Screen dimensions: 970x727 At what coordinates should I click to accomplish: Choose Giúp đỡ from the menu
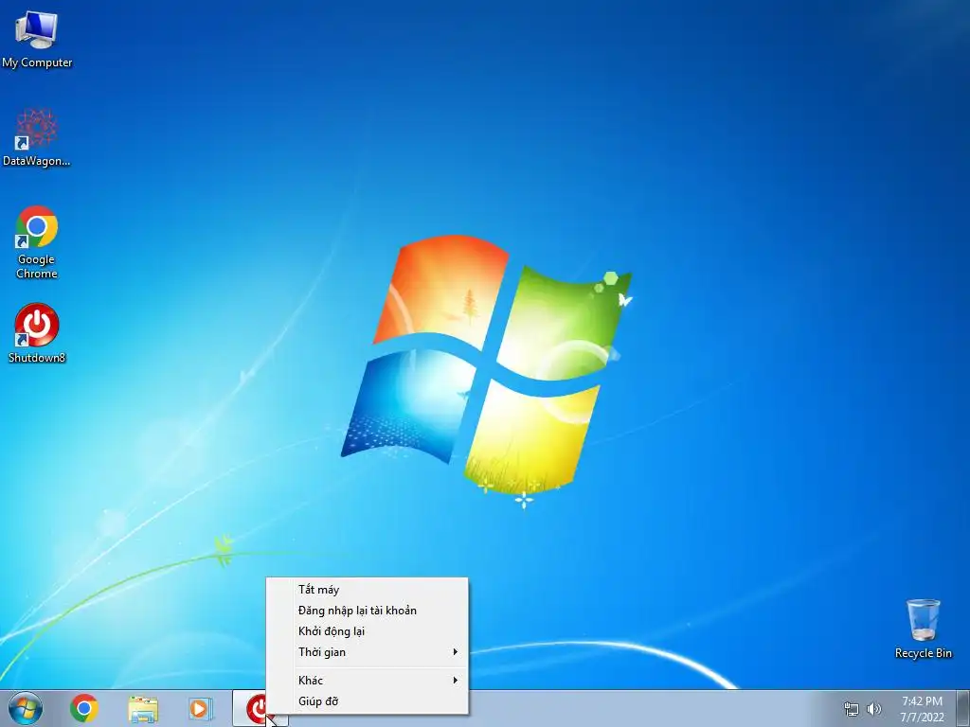367,701
